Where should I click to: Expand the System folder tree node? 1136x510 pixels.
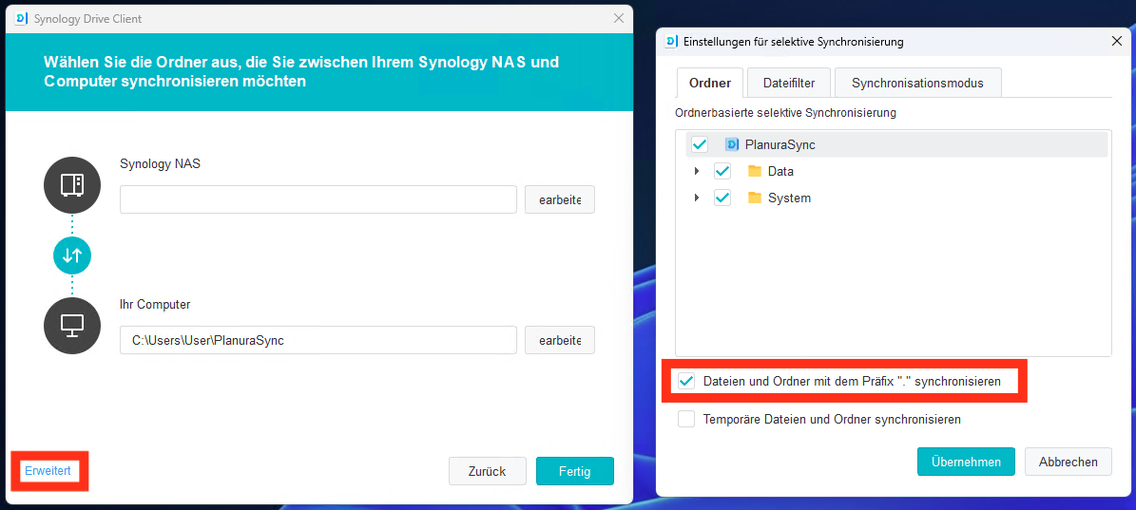(x=697, y=198)
